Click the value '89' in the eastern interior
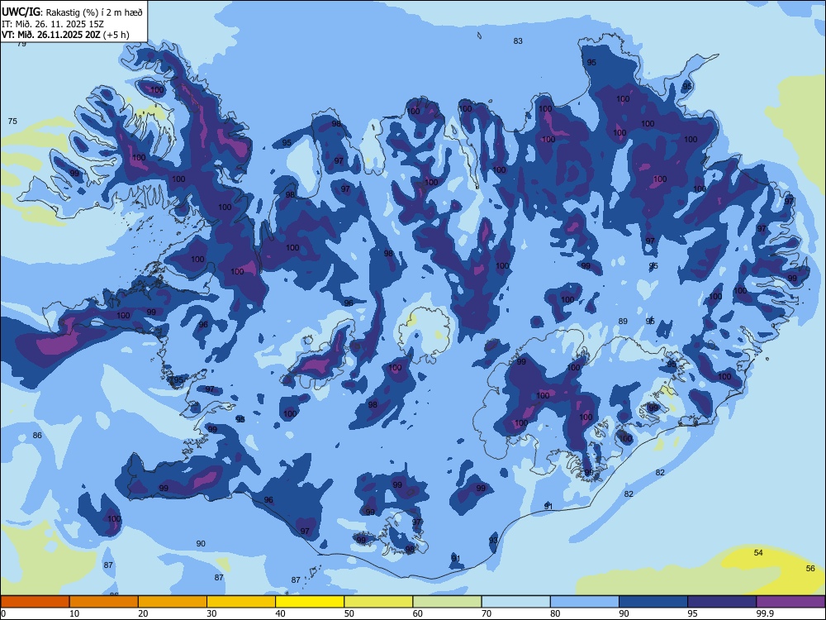 [x=623, y=321]
